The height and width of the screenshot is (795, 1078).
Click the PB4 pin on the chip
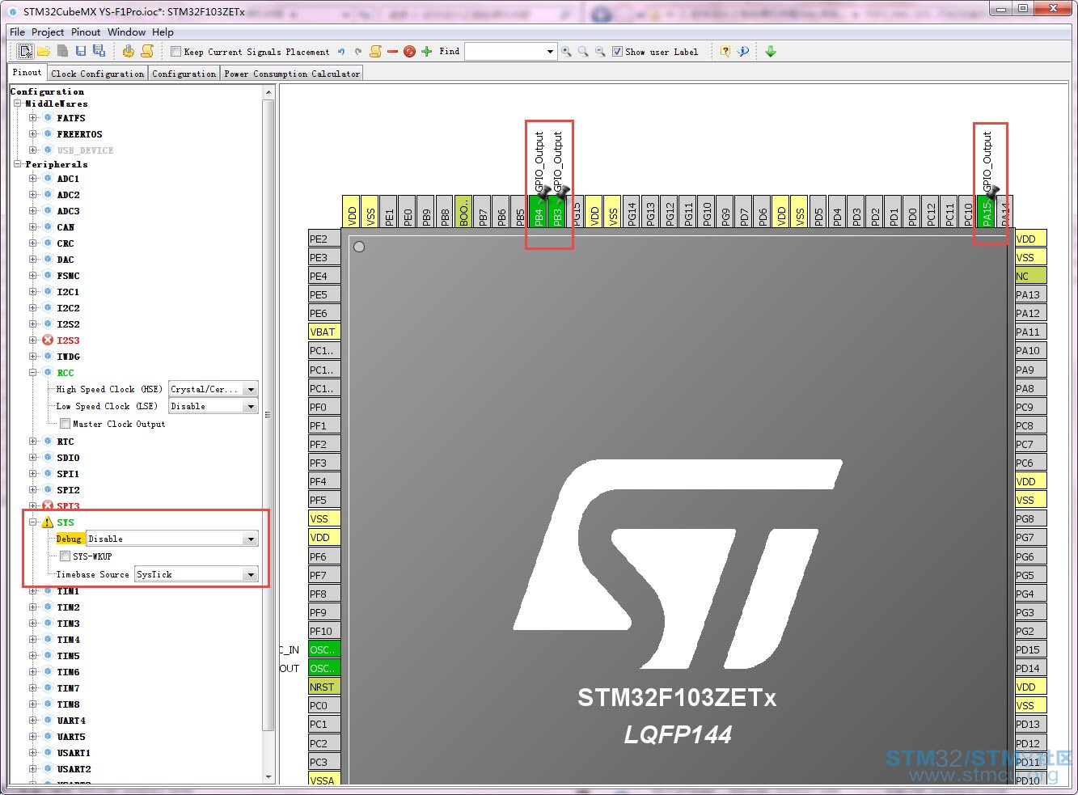(x=539, y=215)
